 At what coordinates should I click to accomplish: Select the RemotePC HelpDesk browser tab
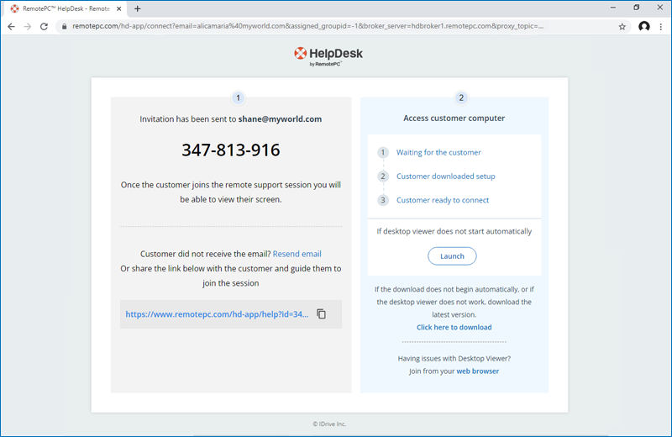pos(63,8)
